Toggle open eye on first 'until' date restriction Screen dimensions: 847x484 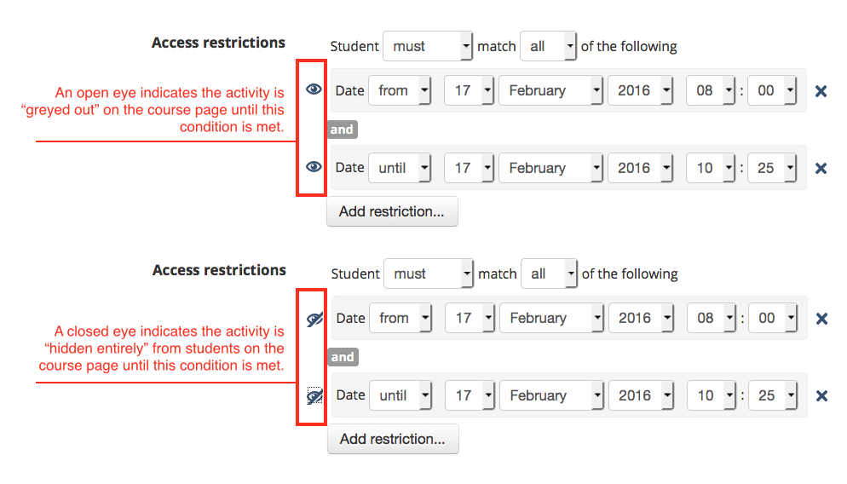coord(314,167)
